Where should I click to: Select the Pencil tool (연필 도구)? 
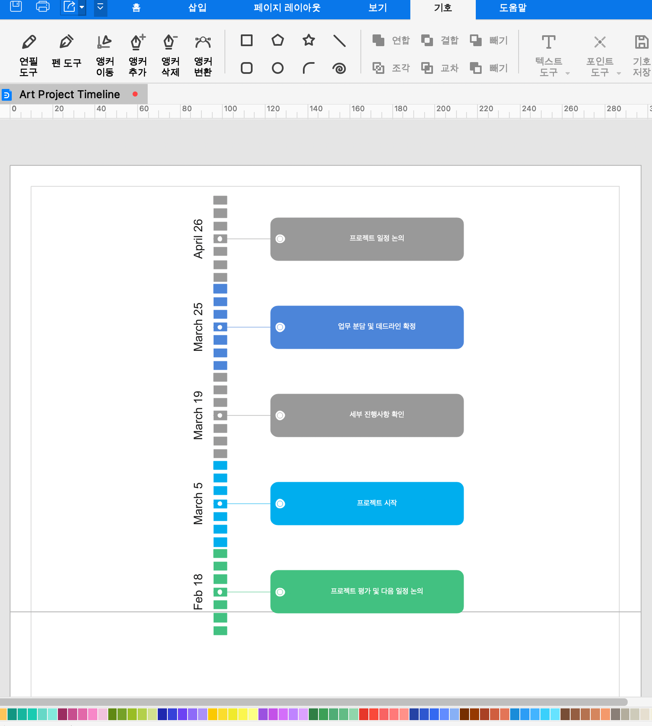click(29, 55)
